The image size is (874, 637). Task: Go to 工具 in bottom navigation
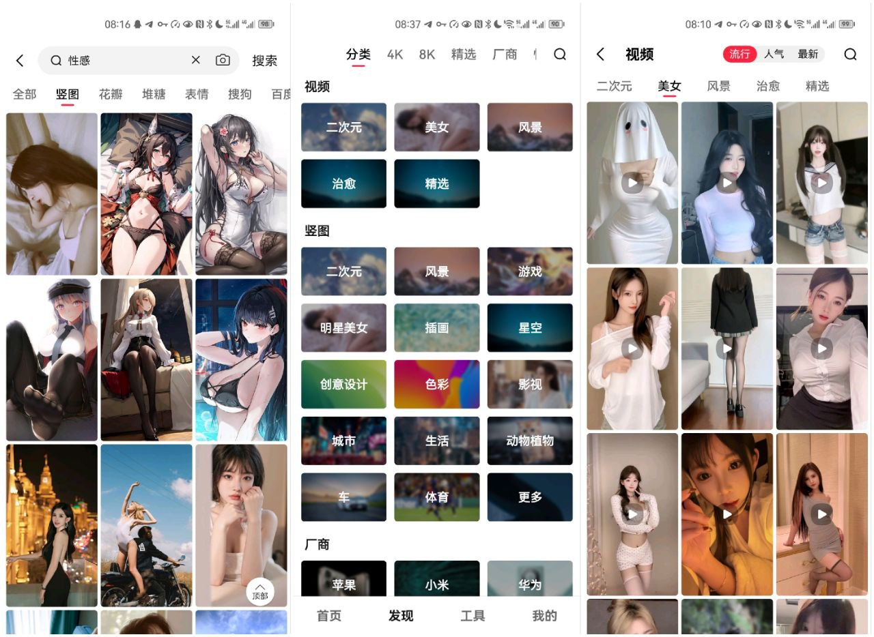(473, 616)
